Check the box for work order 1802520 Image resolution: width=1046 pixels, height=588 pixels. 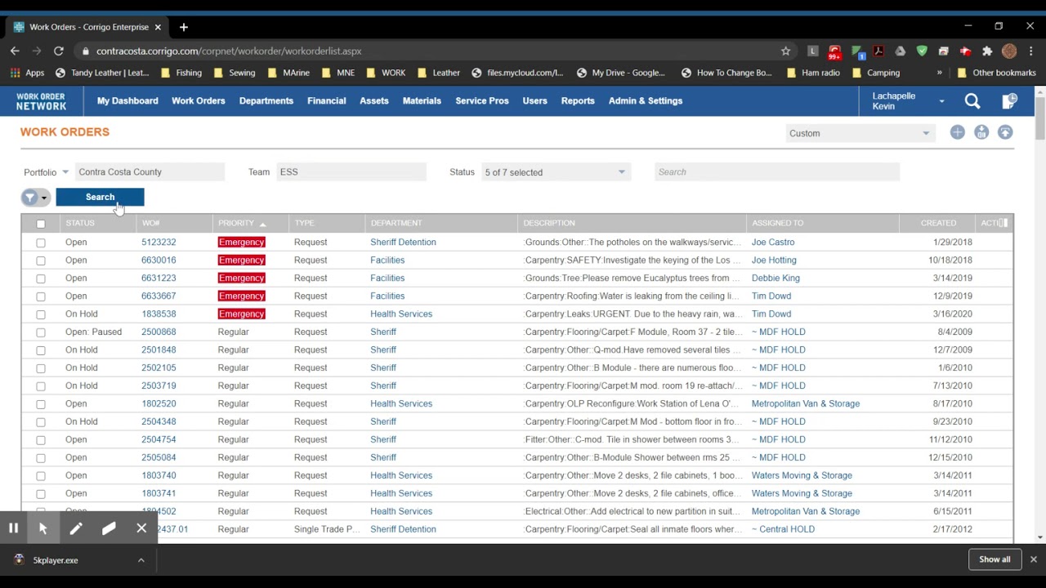[41, 404]
